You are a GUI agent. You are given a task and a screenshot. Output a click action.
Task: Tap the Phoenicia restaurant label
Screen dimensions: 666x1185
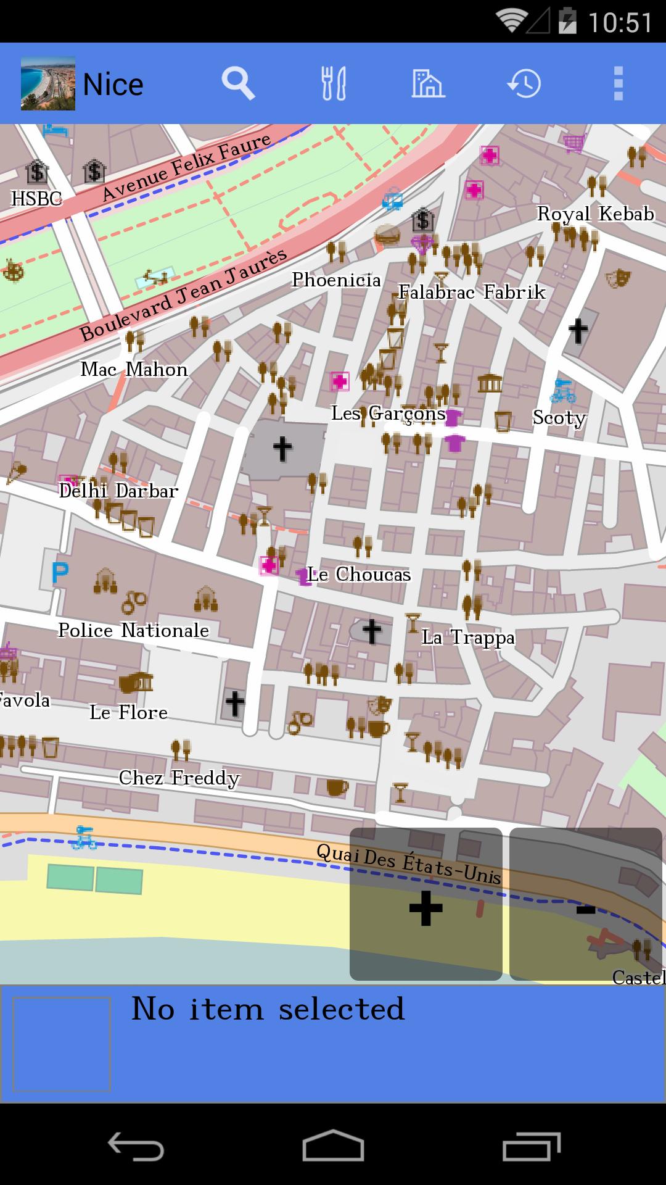click(337, 280)
